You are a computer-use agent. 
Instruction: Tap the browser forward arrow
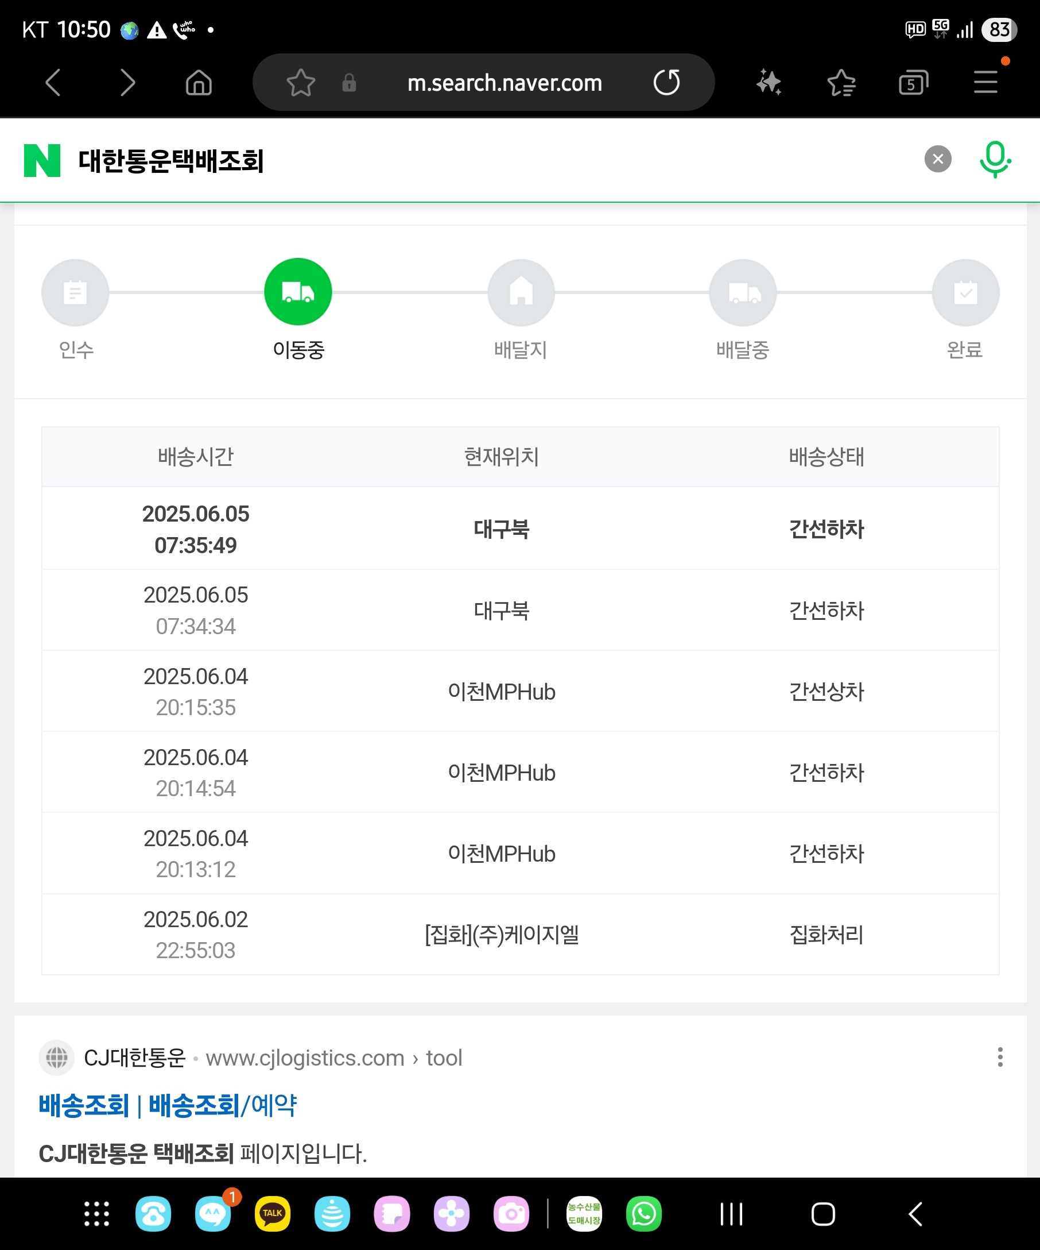[x=127, y=82]
